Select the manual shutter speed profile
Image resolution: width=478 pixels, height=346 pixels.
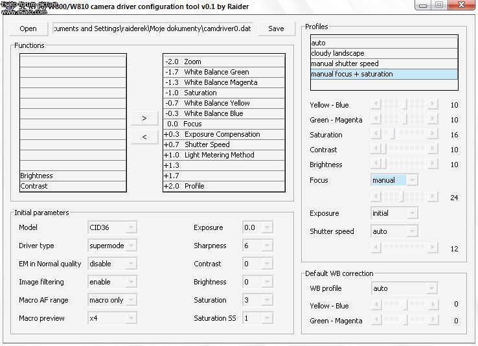point(384,63)
